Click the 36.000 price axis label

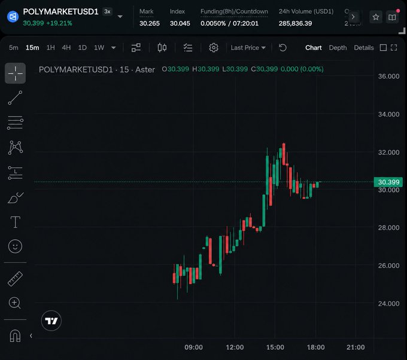point(388,77)
